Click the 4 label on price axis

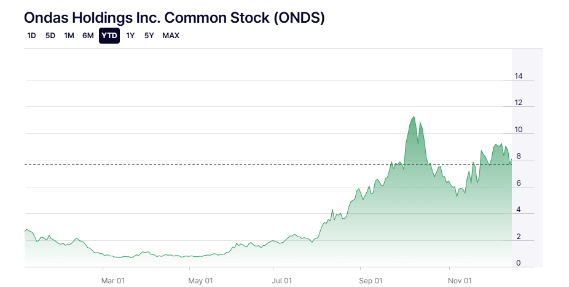click(x=519, y=210)
